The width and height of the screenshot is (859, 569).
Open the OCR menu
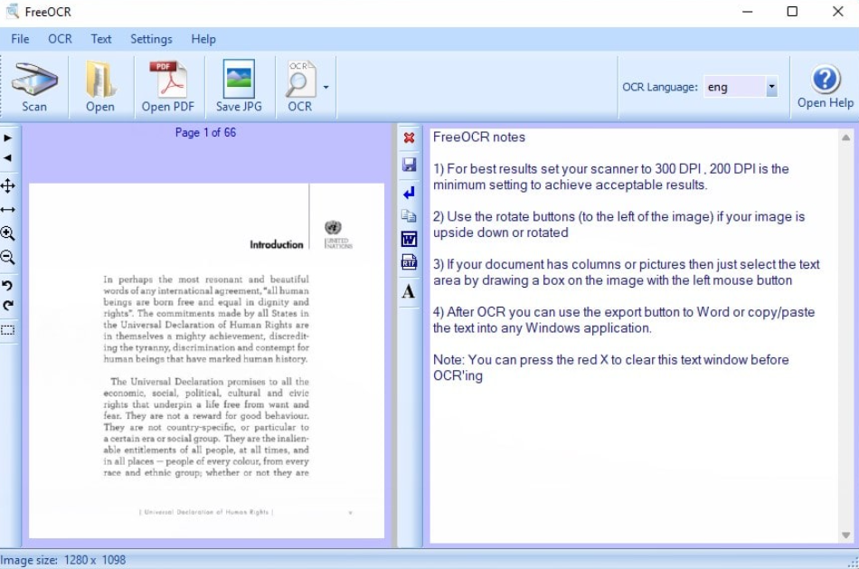pyautogui.click(x=60, y=39)
